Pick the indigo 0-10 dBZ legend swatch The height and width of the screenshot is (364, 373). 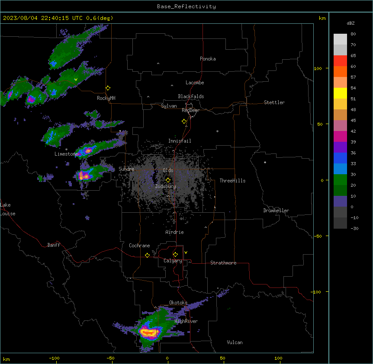(340, 201)
